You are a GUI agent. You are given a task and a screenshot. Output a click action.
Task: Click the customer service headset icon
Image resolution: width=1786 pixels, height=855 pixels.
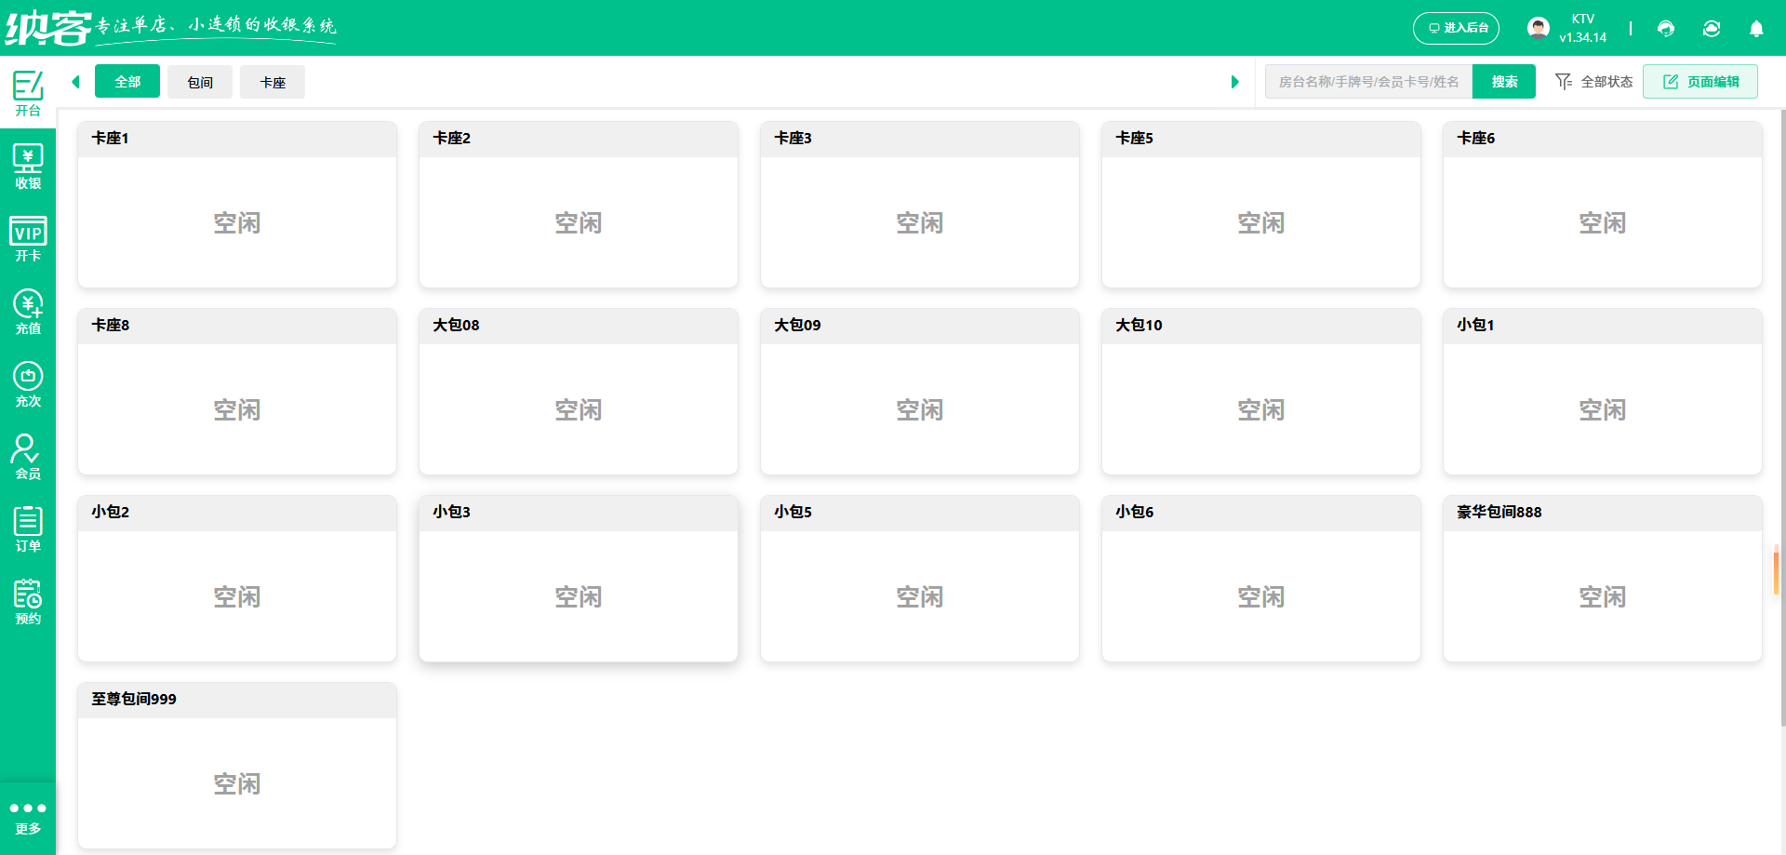[1665, 29]
